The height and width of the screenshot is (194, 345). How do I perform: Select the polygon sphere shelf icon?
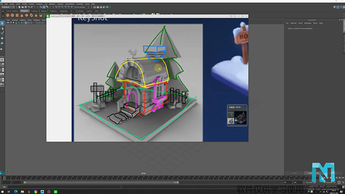[7, 15]
